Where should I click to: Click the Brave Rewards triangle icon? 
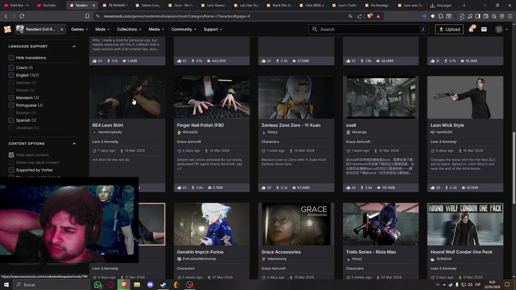click(x=378, y=16)
